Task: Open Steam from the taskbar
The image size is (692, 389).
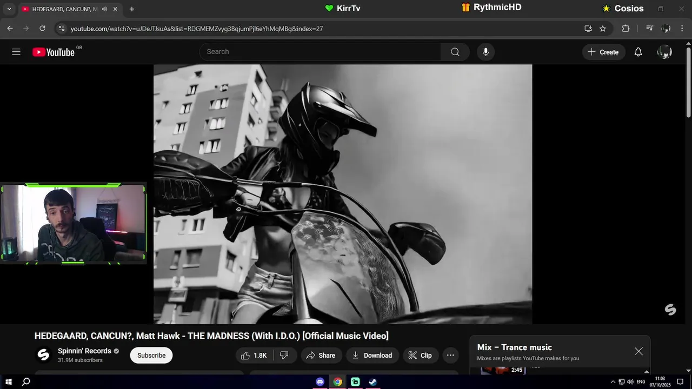Action: pos(372,381)
